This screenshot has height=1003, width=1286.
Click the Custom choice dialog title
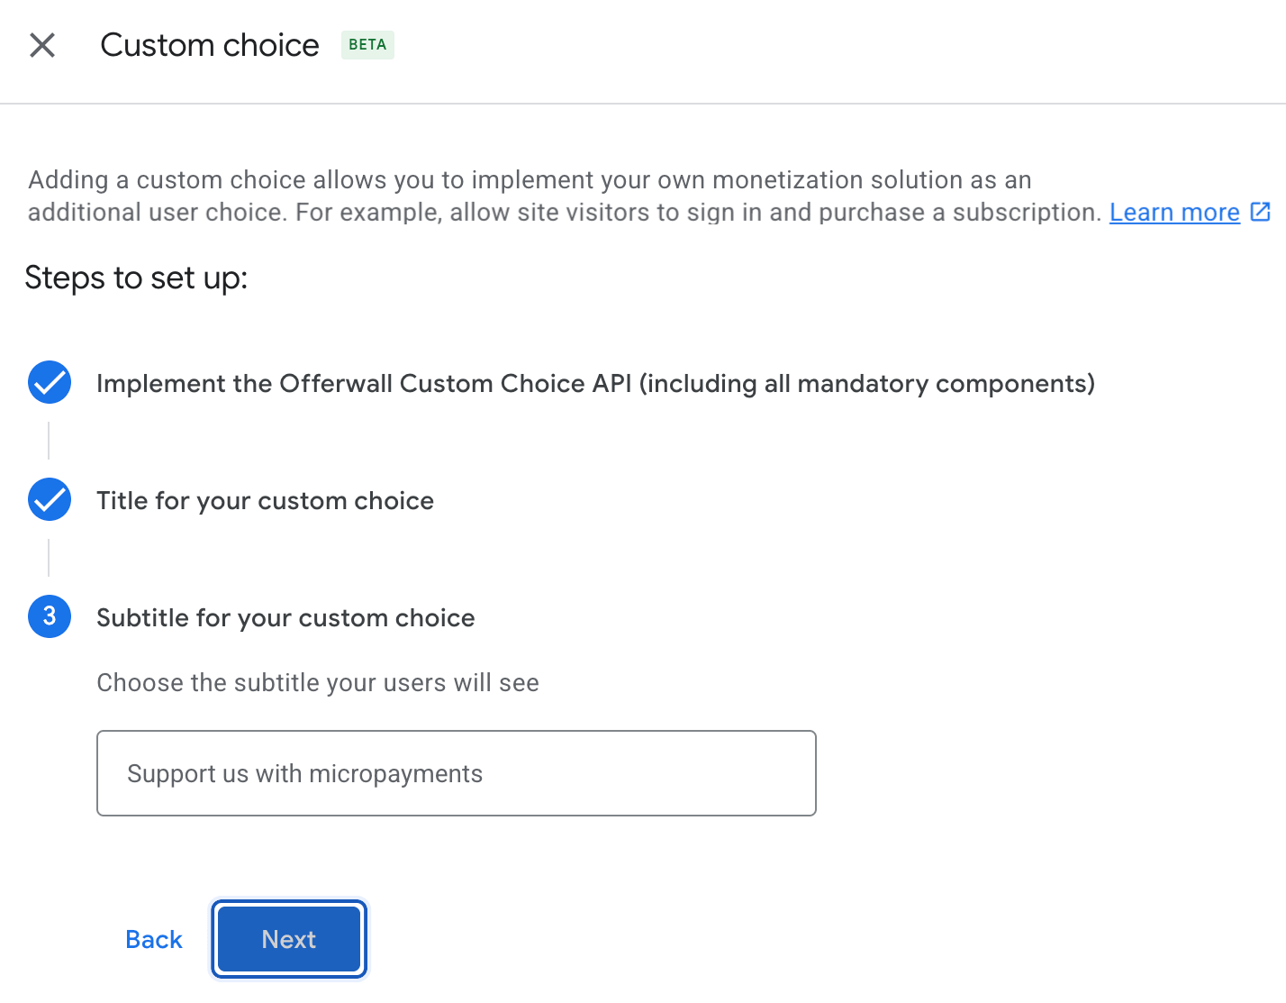[210, 44]
